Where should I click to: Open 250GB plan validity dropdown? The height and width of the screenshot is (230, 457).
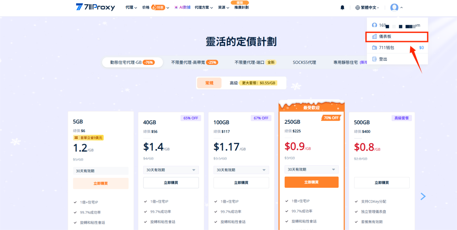click(311, 169)
